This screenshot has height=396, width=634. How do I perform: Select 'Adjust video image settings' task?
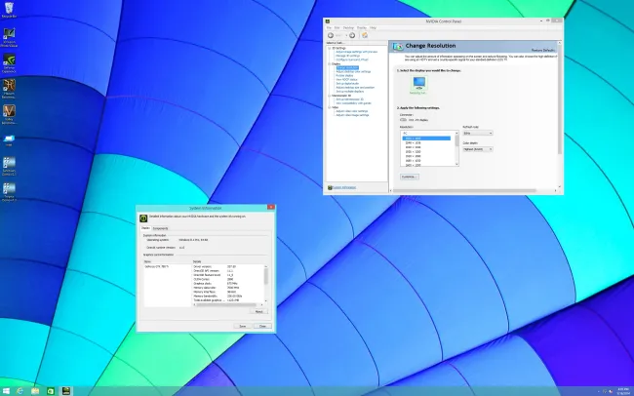tap(352, 115)
